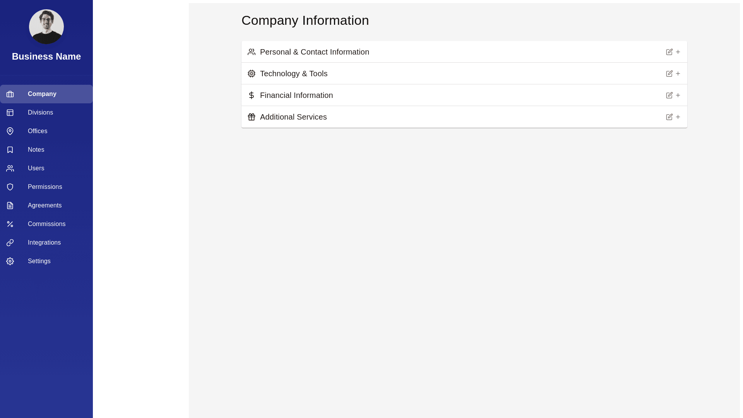Click the profile avatar photo
Screen dimensions: 743x418
(x=46, y=27)
